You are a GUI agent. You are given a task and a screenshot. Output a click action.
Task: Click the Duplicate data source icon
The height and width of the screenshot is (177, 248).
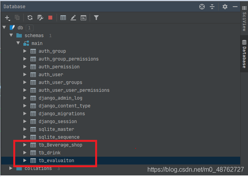coord(17,18)
